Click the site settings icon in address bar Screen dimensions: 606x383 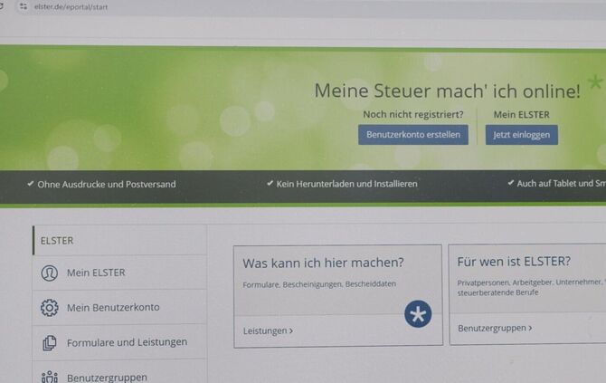point(24,6)
